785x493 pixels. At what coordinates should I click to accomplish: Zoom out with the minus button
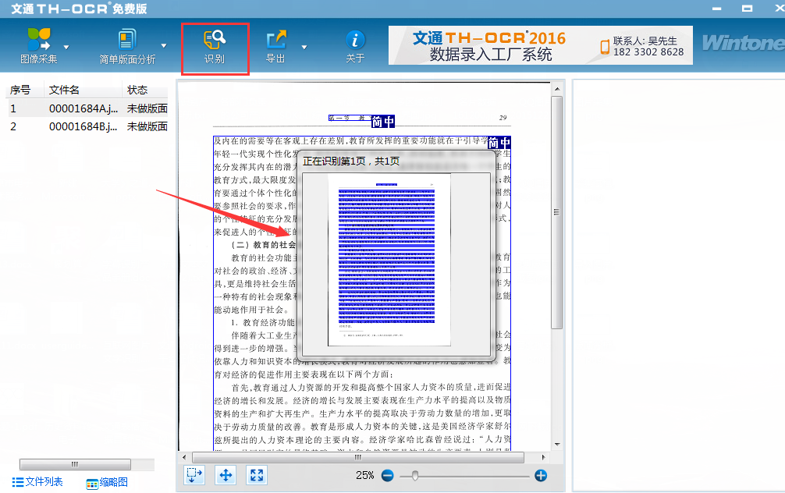pos(388,475)
